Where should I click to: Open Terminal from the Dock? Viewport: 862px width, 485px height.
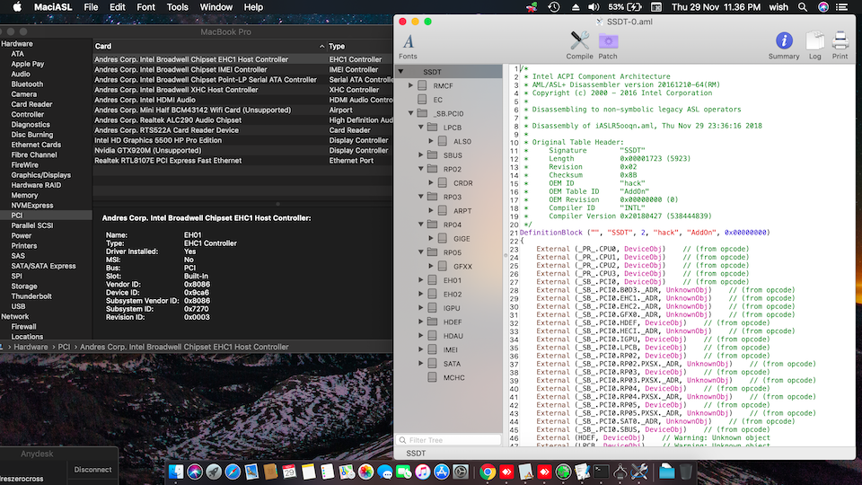[x=601, y=472]
